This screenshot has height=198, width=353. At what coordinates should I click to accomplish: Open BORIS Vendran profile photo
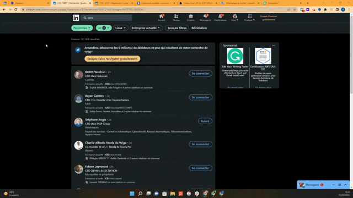coord(78,75)
